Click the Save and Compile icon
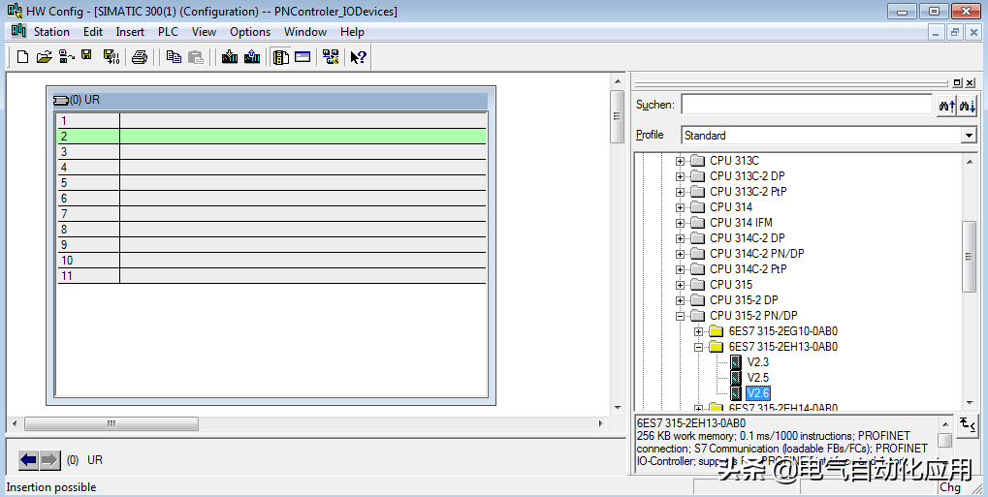 pyautogui.click(x=111, y=57)
